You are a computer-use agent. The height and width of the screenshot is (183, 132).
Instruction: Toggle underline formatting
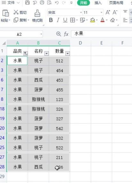click(65, 20)
